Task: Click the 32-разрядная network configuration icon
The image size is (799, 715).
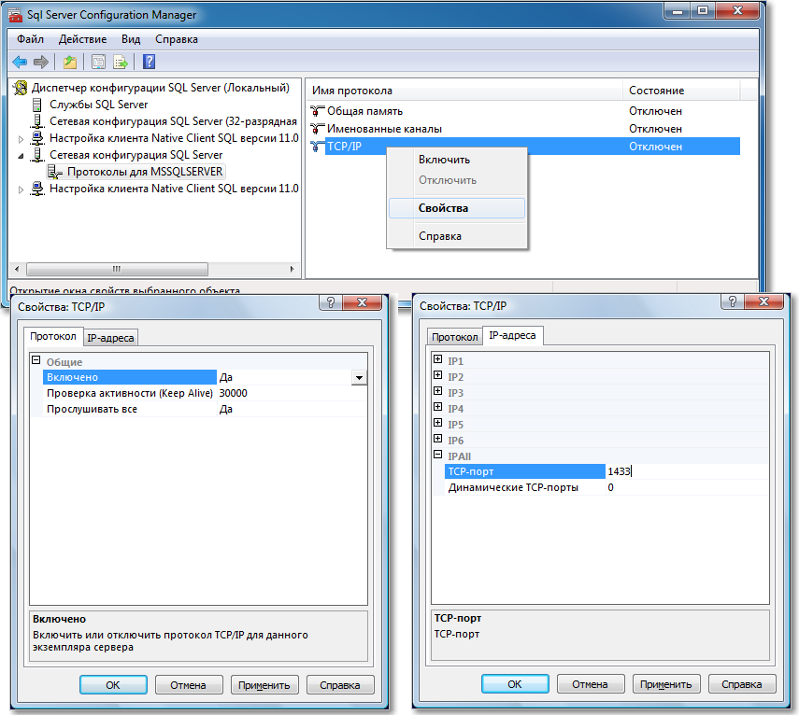Action: tap(36, 121)
